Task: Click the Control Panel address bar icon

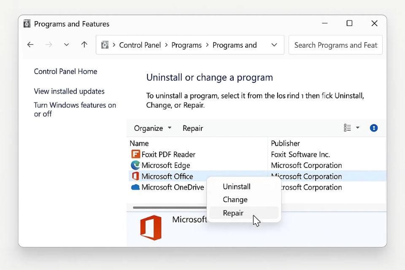Action: pyautogui.click(x=105, y=45)
